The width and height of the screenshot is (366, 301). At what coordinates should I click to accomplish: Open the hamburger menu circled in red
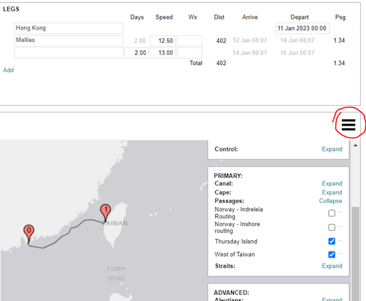[349, 124]
